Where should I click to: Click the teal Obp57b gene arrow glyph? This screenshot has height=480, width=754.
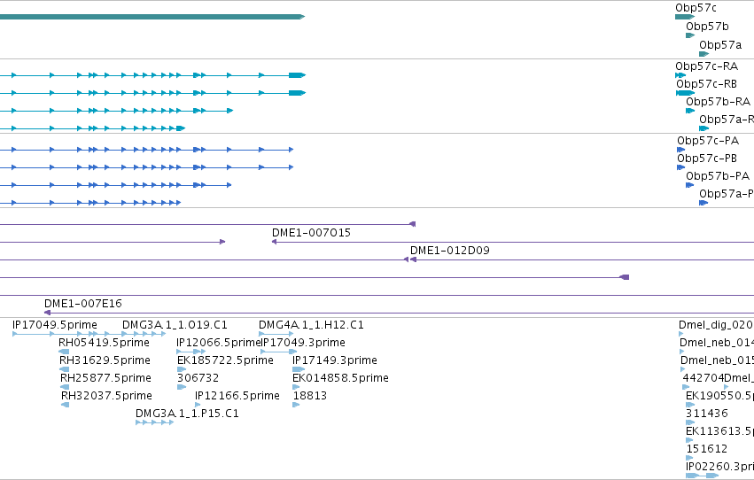tap(690, 35)
